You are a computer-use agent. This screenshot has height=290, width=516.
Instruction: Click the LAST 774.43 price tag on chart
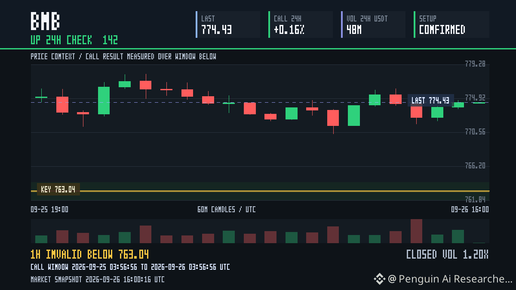pos(430,101)
